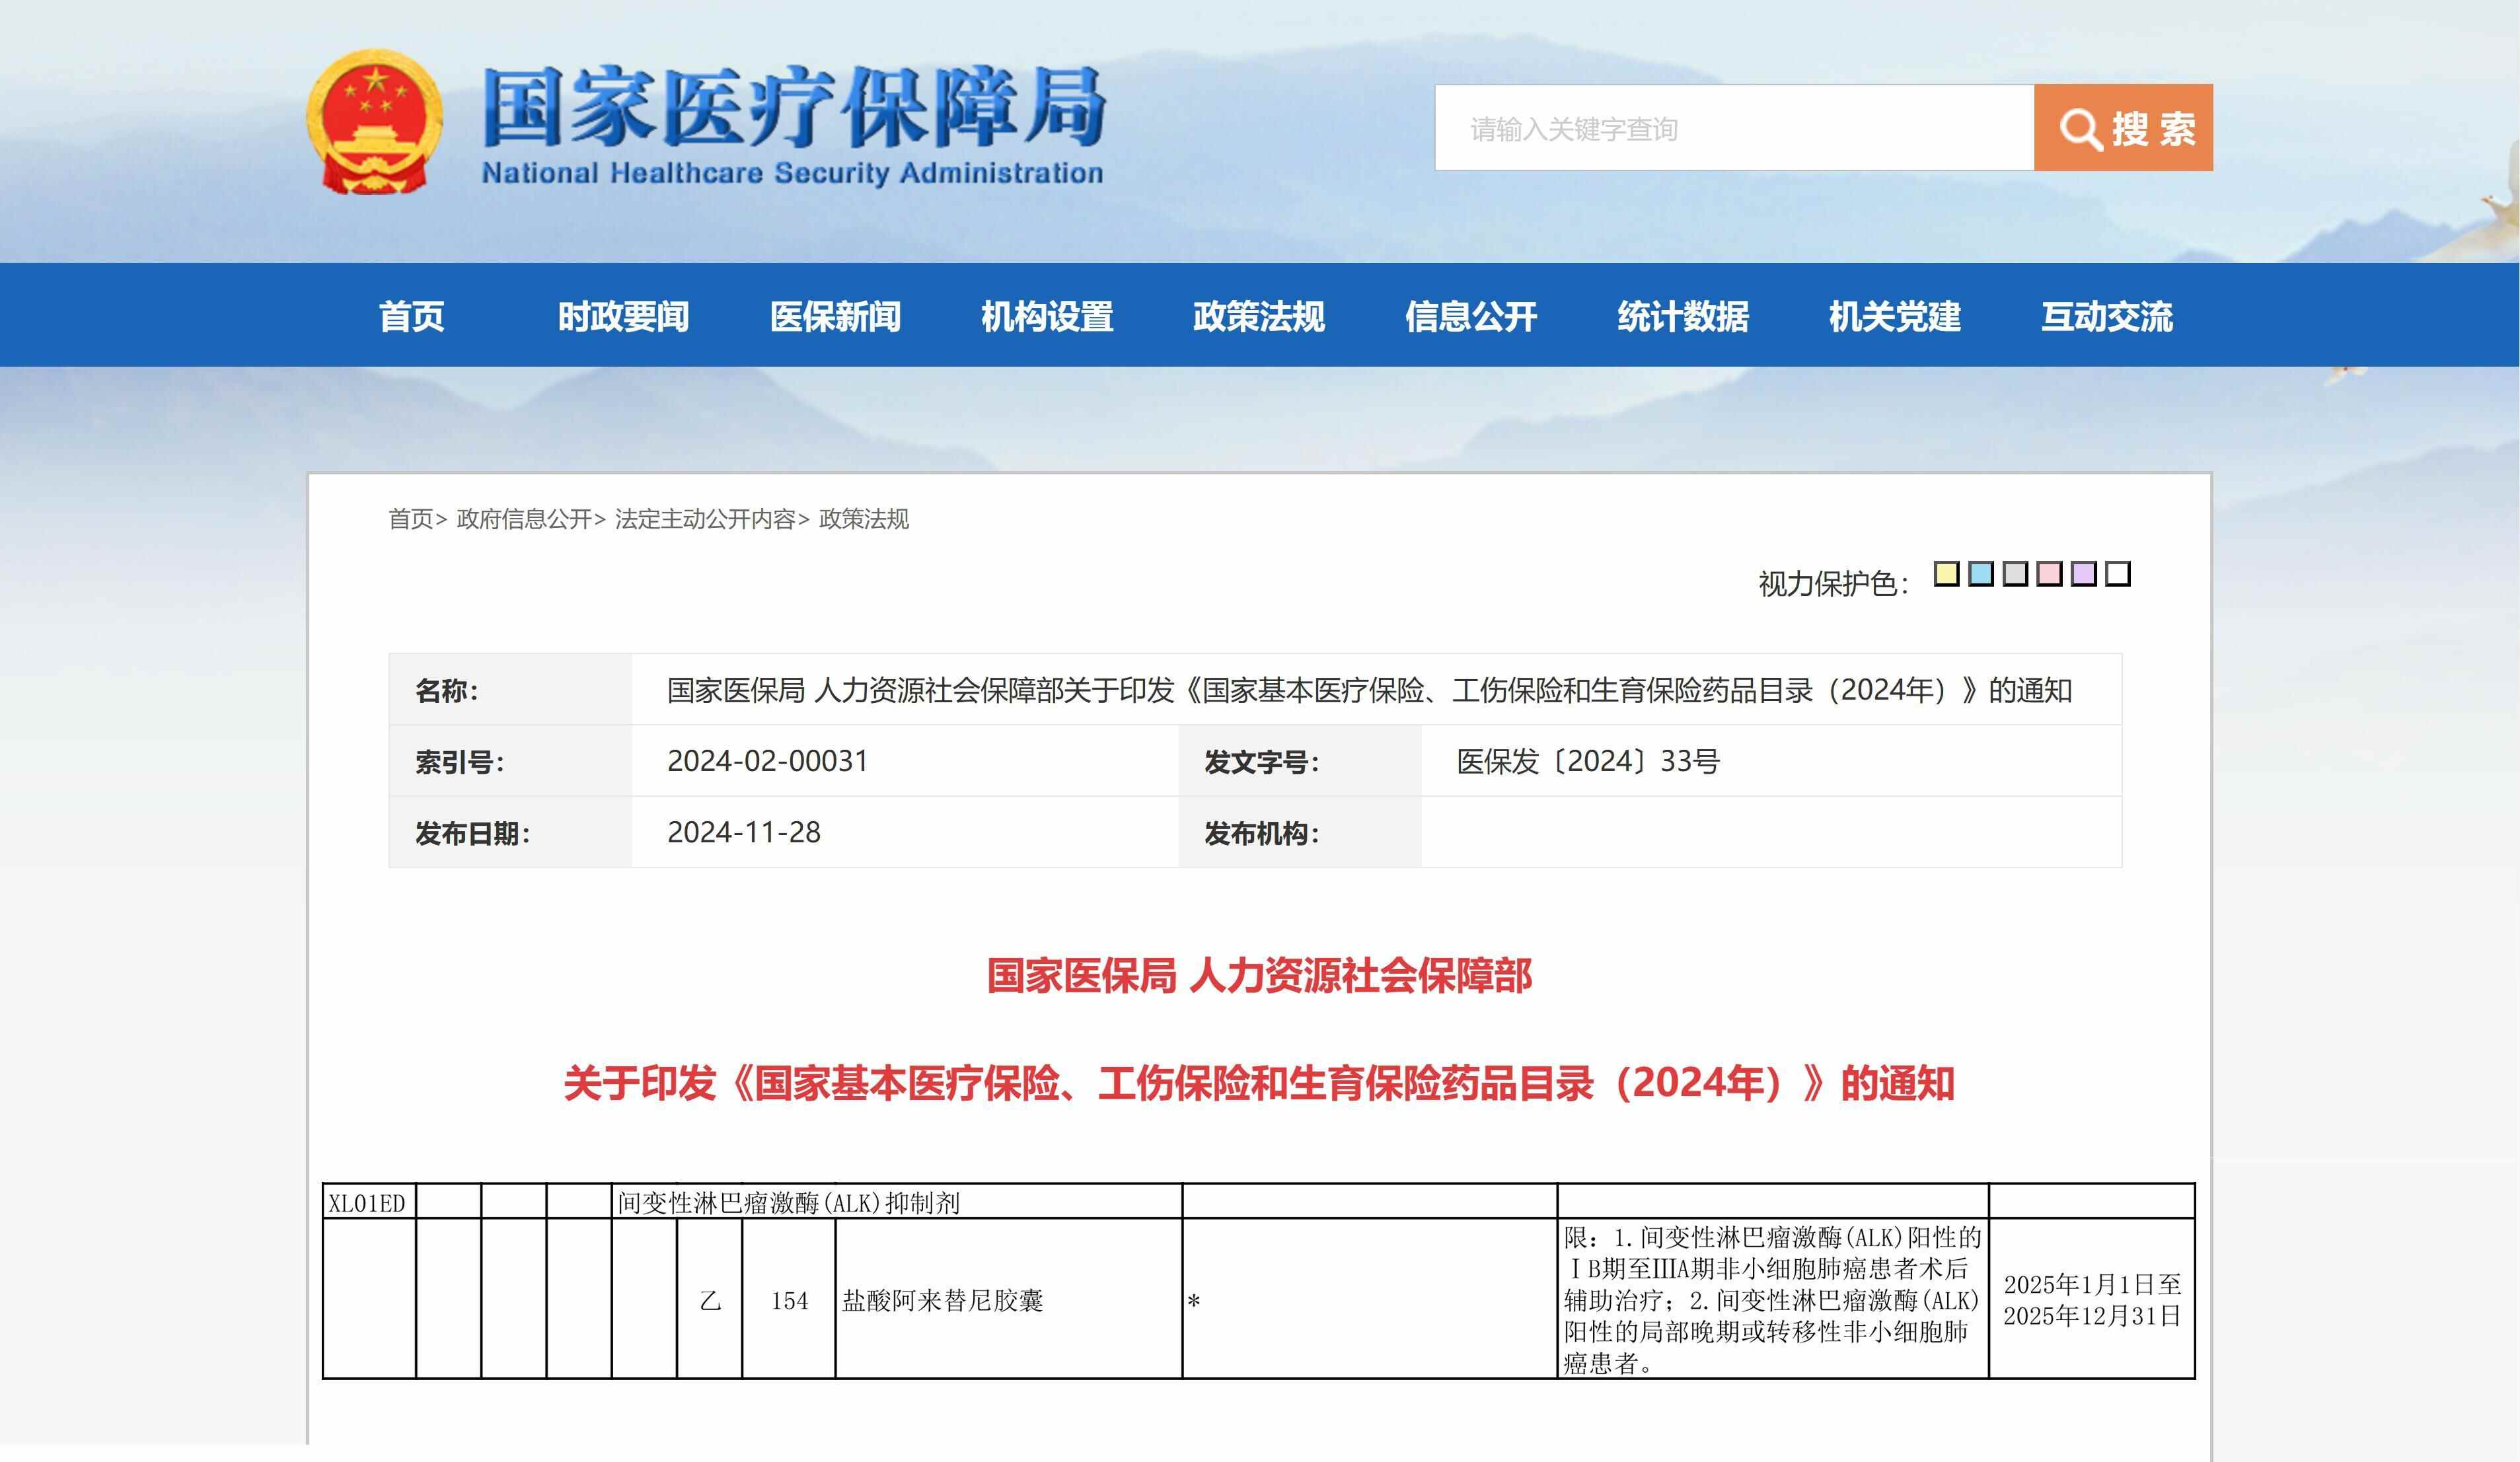Select the blue eye-protection color swatch

pyautogui.click(x=1980, y=574)
